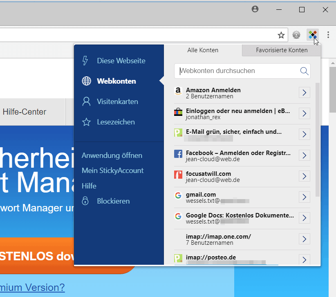336x297 pixels.
Task: Select the gmail.com account row
Action: click(242, 197)
